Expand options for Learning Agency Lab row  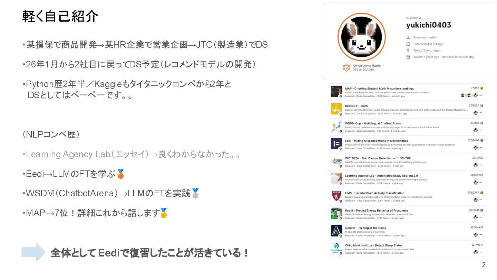pyautogui.click(x=480, y=183)
